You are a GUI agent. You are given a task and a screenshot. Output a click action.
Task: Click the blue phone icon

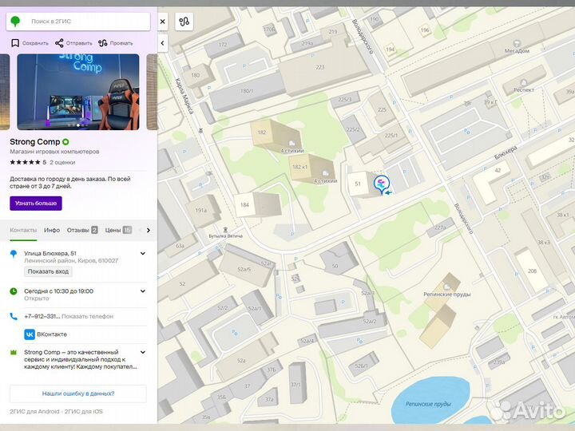click(x=14, y=316)
